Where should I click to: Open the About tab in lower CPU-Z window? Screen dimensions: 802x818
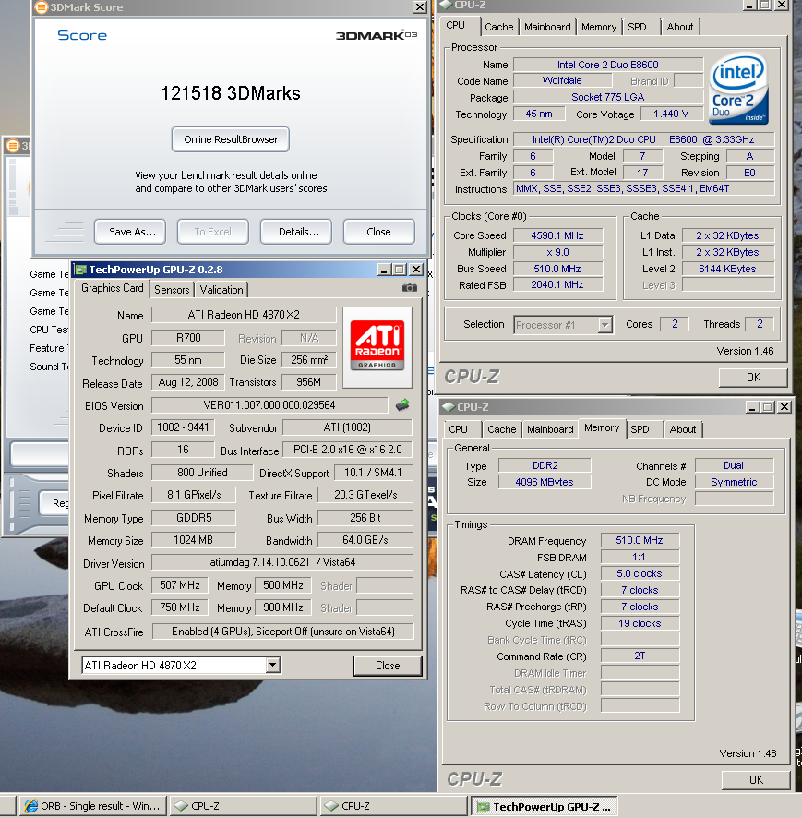tap(683, 429)
